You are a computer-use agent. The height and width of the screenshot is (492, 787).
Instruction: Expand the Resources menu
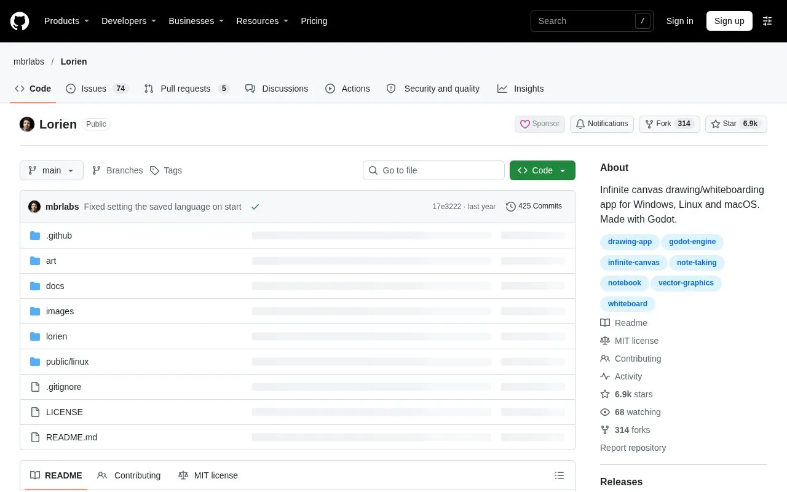coord(263,21)
